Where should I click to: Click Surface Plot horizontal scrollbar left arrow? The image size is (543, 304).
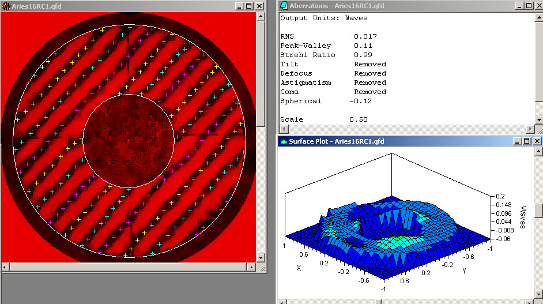coord(282,302)
